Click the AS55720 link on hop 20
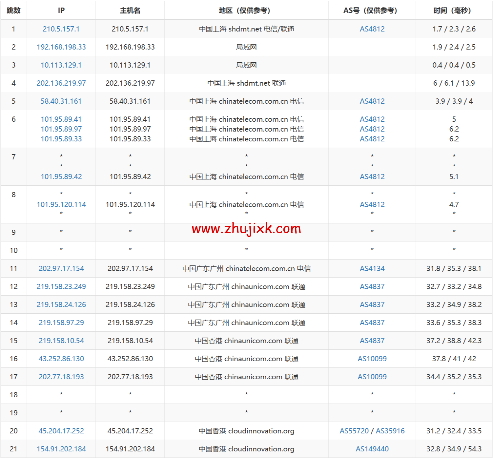 coord(354,431)
